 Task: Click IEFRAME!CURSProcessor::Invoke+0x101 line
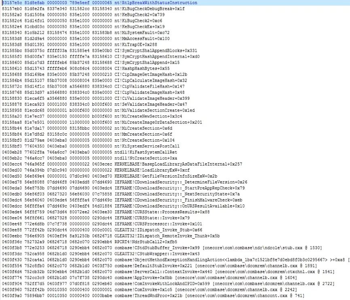[102, 224]
